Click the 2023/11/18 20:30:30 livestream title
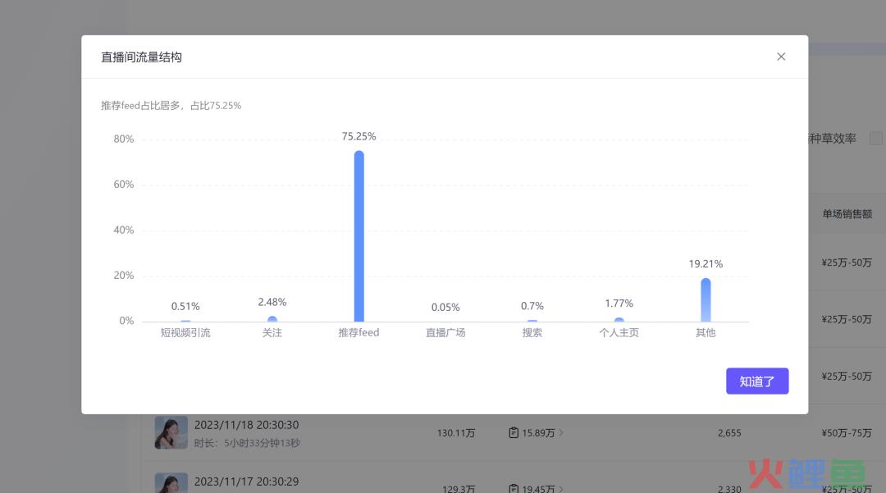Viewport: 886px width, 493px height. click(x=246, y=425)
